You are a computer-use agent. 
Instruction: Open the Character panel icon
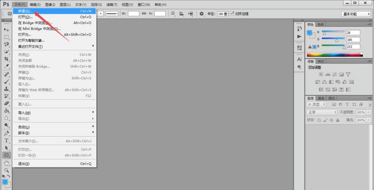tap(299, 59)
